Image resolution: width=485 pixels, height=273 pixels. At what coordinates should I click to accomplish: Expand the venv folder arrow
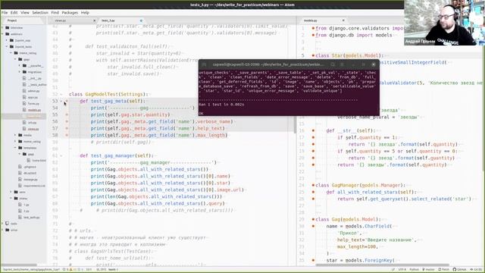pyautogui.click(x=11, y=192)
